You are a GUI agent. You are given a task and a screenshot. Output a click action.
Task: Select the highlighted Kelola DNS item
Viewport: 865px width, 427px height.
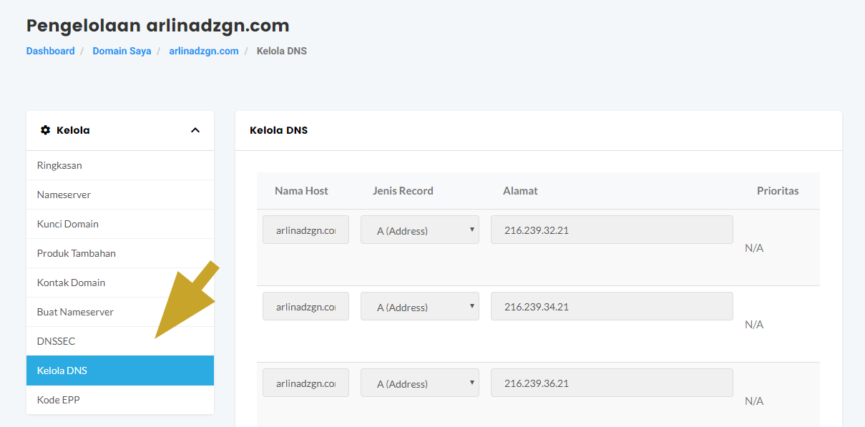120,370
